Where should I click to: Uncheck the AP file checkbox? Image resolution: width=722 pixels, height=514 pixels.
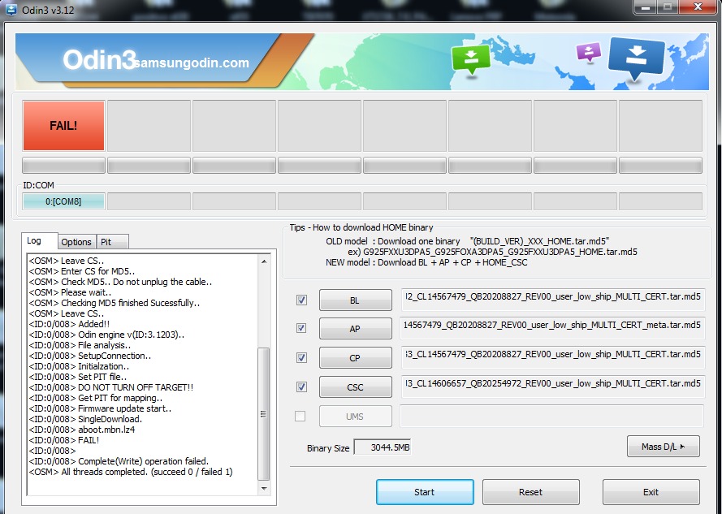tap(301, 328)
